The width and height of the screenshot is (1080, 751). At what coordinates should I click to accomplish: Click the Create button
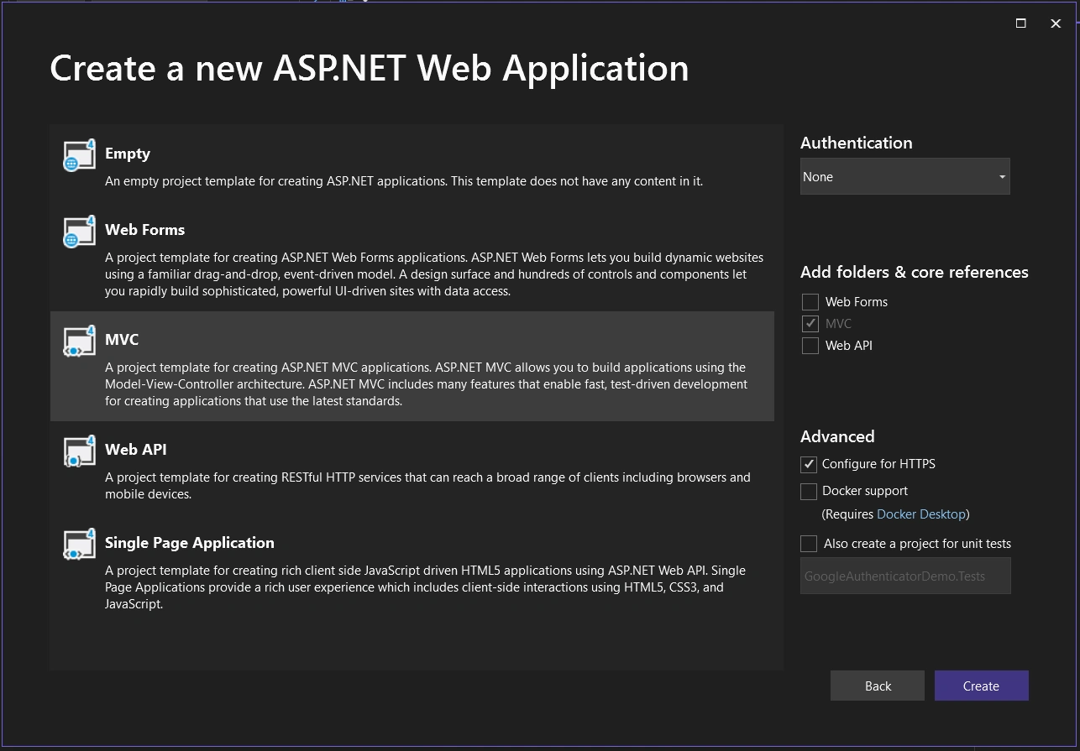pyautogui.click(x=981, y=686)
